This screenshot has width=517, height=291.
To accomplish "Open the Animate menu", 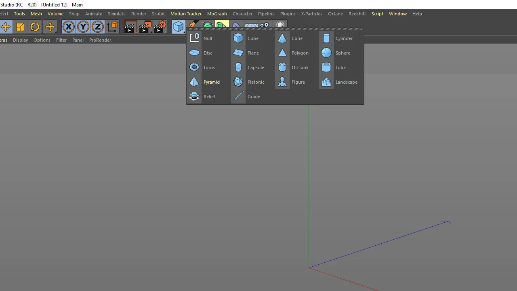I will 94,14.
